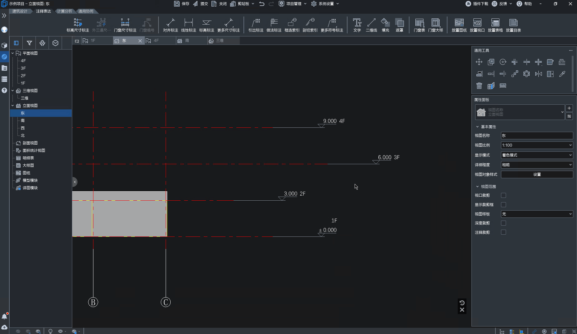Click the 放置图纸 place sheet icon
This screenshot has width=577, height=334.
(459, 25)
